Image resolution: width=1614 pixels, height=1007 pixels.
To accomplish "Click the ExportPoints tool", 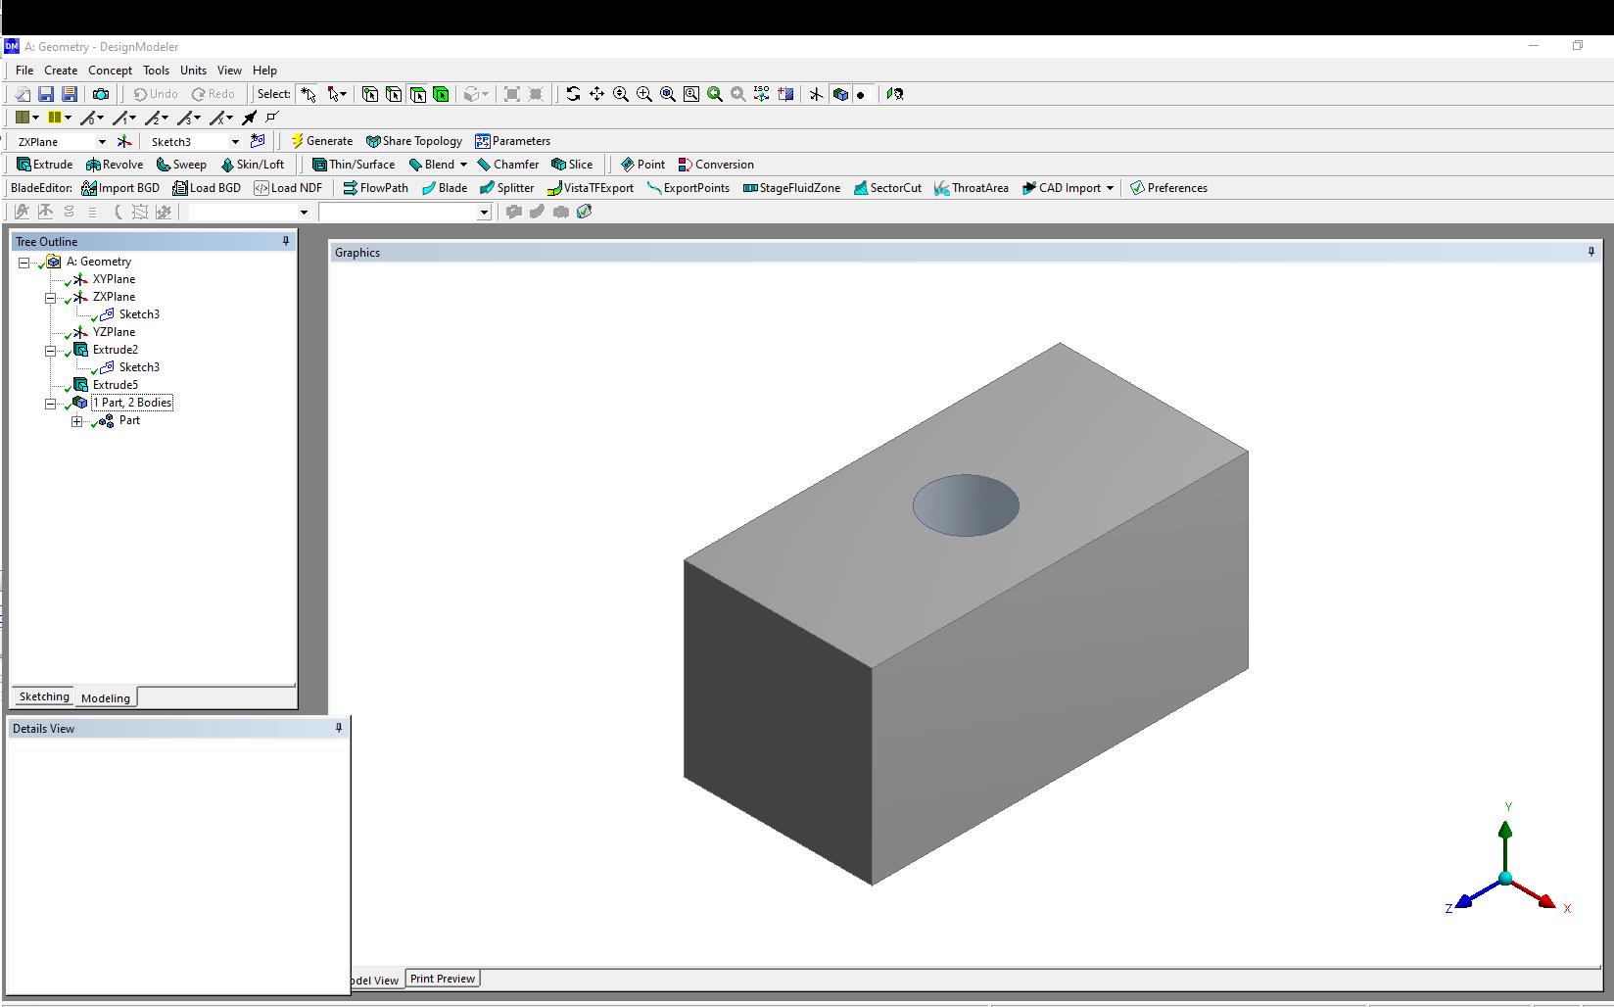I will tap(688, 188).
